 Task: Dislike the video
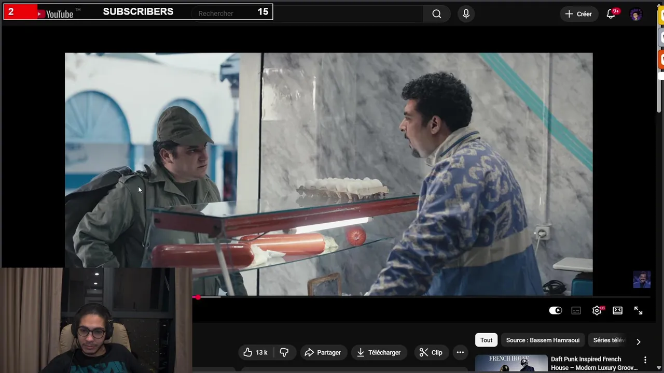(284, 352)
